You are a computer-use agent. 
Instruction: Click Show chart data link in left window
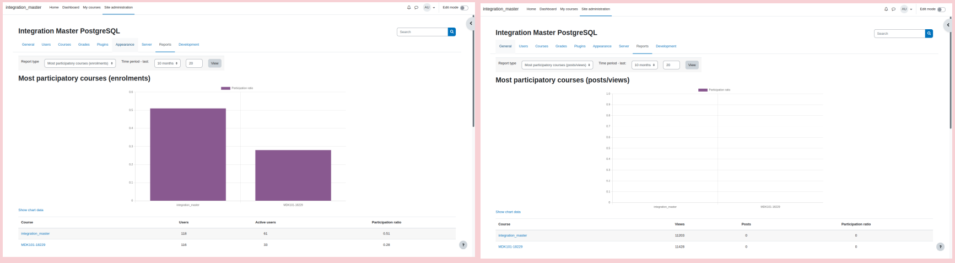31,210
